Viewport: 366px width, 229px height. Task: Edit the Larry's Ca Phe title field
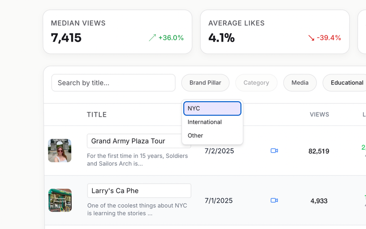coord(139,191)
